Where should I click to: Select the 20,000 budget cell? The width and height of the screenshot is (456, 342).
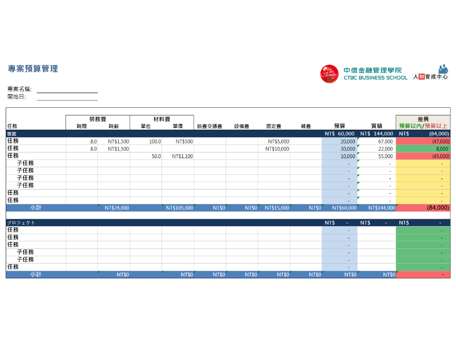tap(339, 142)
